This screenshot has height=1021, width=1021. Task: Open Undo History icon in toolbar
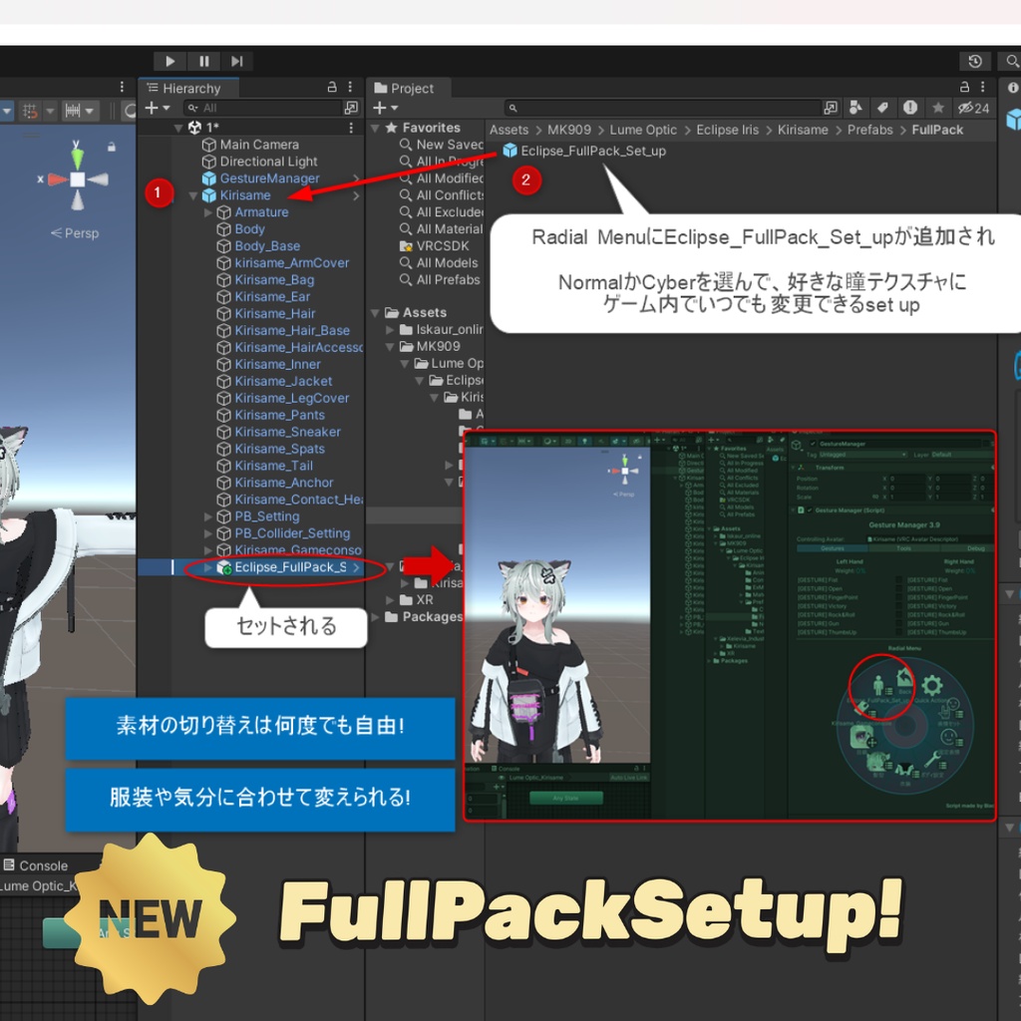[975, 61]
